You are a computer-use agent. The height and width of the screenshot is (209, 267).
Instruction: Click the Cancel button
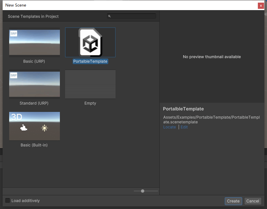tap(253, 201)
